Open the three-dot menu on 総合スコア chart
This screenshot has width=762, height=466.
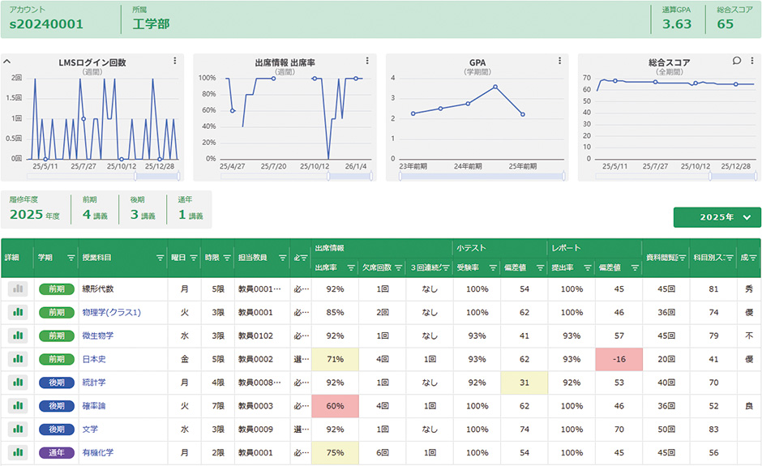point(751,61)
